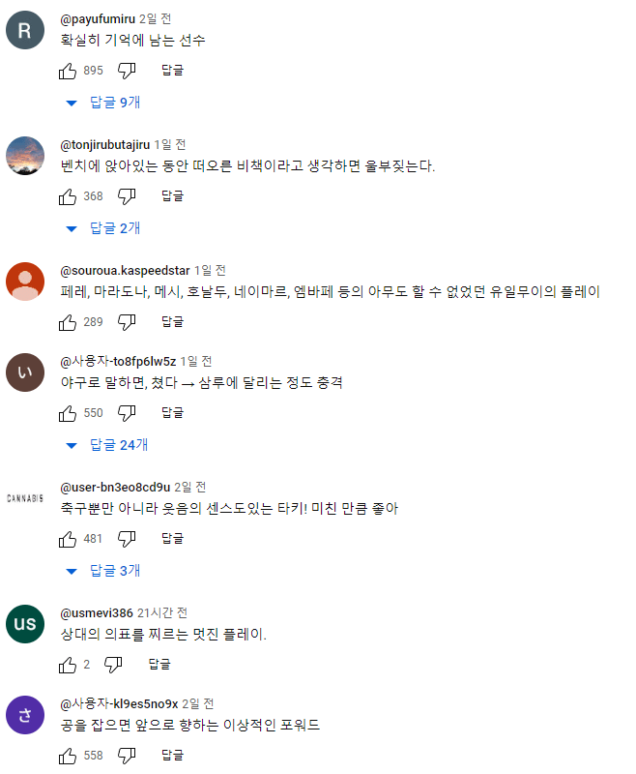The height and width of the screenshot is (774, 636).
Task: Expand the 2 replies under @tonjirubutajiru
Action: tap(104, 228)
